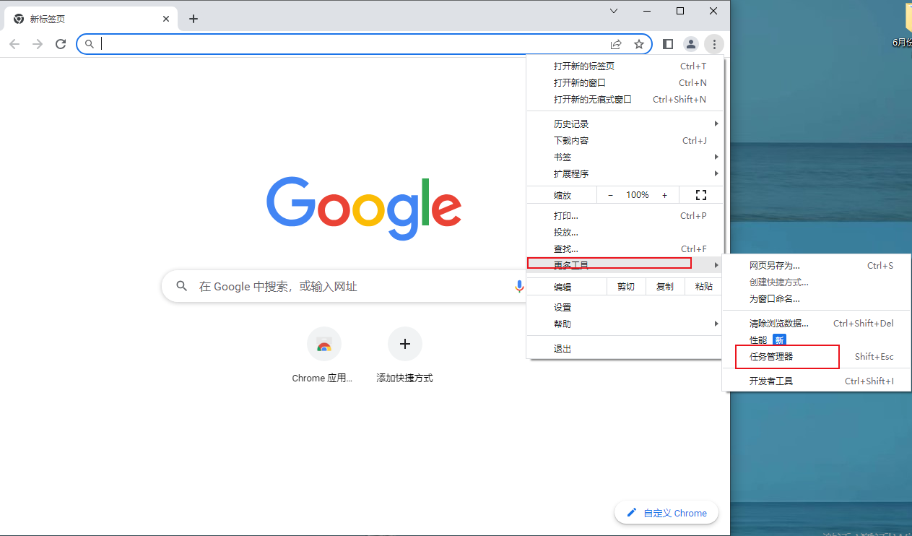Click the forward navigation arrow
This screenshot has width=912, height=536.
point(38,44)
